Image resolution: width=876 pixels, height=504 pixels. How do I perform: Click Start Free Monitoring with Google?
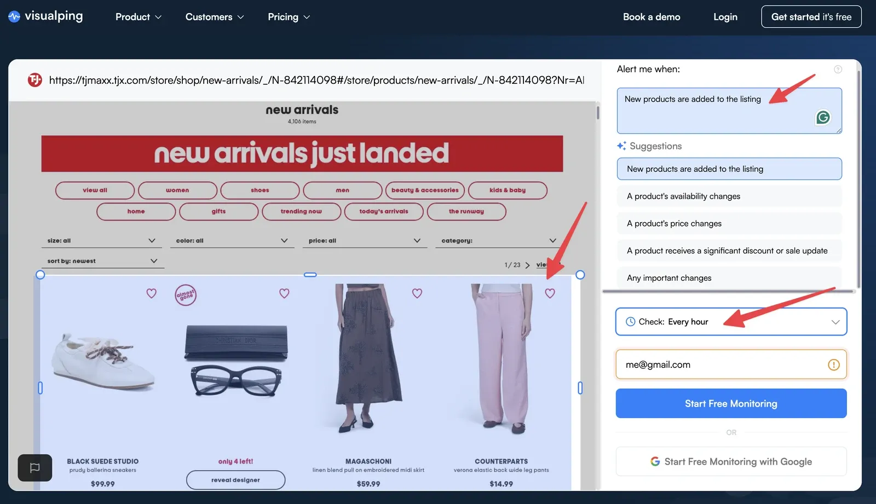click(x=731, y=461)
